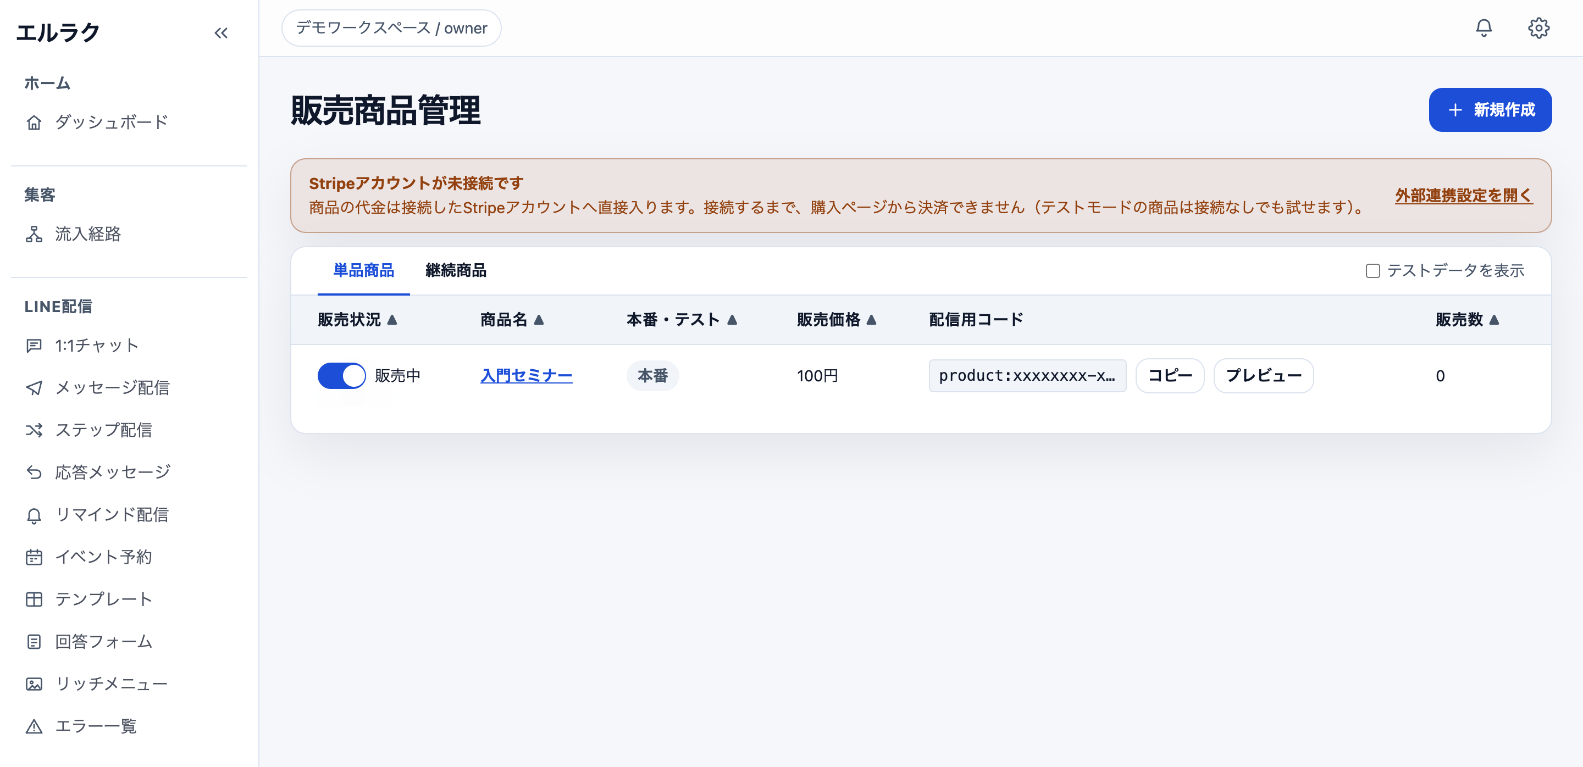Sort by 販売数 column arrow
This screenshot has width=1583, height=767.
click(x=1494, y=319)
